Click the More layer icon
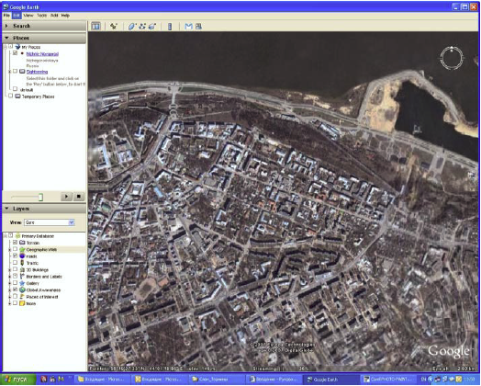 [22, 303]
